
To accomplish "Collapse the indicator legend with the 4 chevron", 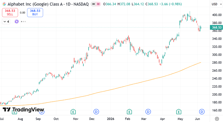I will (x=6, y=22).
